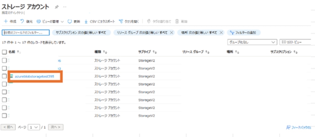
Task: Sort by the リソース グループ column
Action: tap(196, 52)
